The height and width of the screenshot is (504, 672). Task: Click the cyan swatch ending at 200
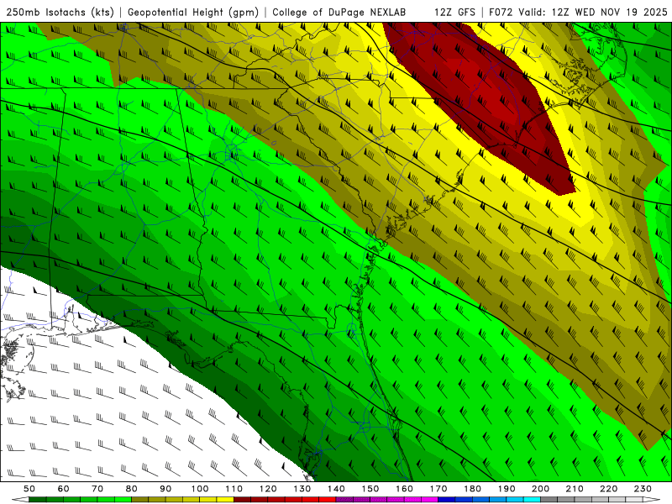tap(532, 500)
